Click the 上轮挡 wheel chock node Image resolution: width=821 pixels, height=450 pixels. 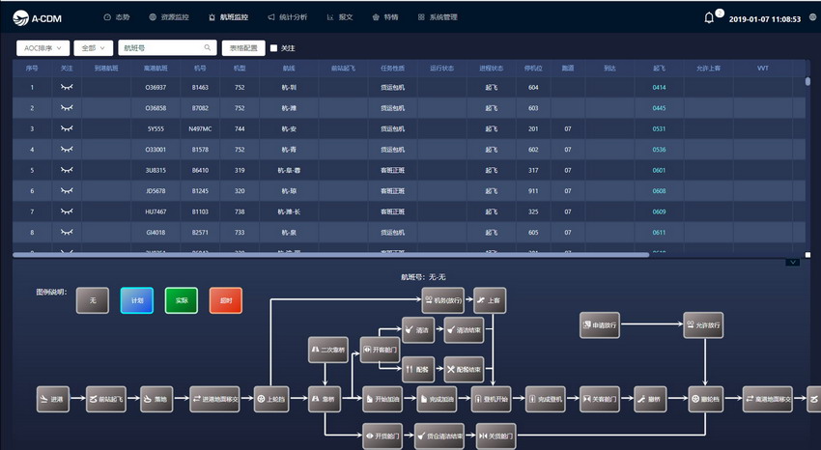click(270, 399)
